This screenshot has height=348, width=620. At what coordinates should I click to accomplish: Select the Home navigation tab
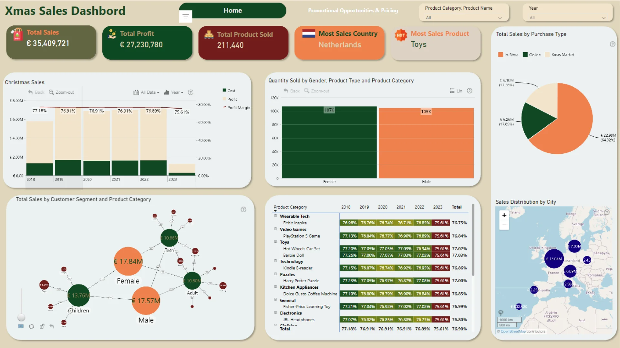point(232,10)
